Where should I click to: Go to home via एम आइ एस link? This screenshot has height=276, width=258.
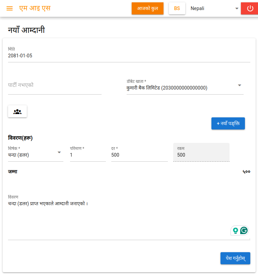click(34, 8)
